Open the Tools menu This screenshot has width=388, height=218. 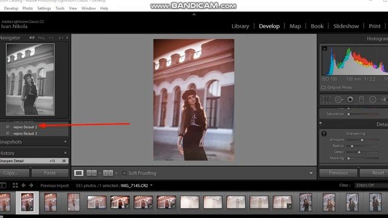click(x=60, y=8)
